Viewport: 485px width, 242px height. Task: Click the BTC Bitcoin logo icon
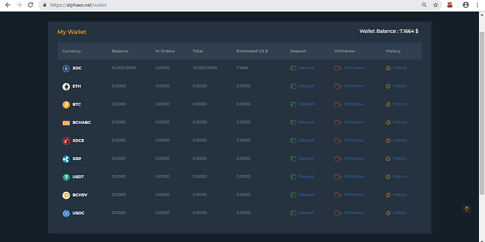(66, 104)
